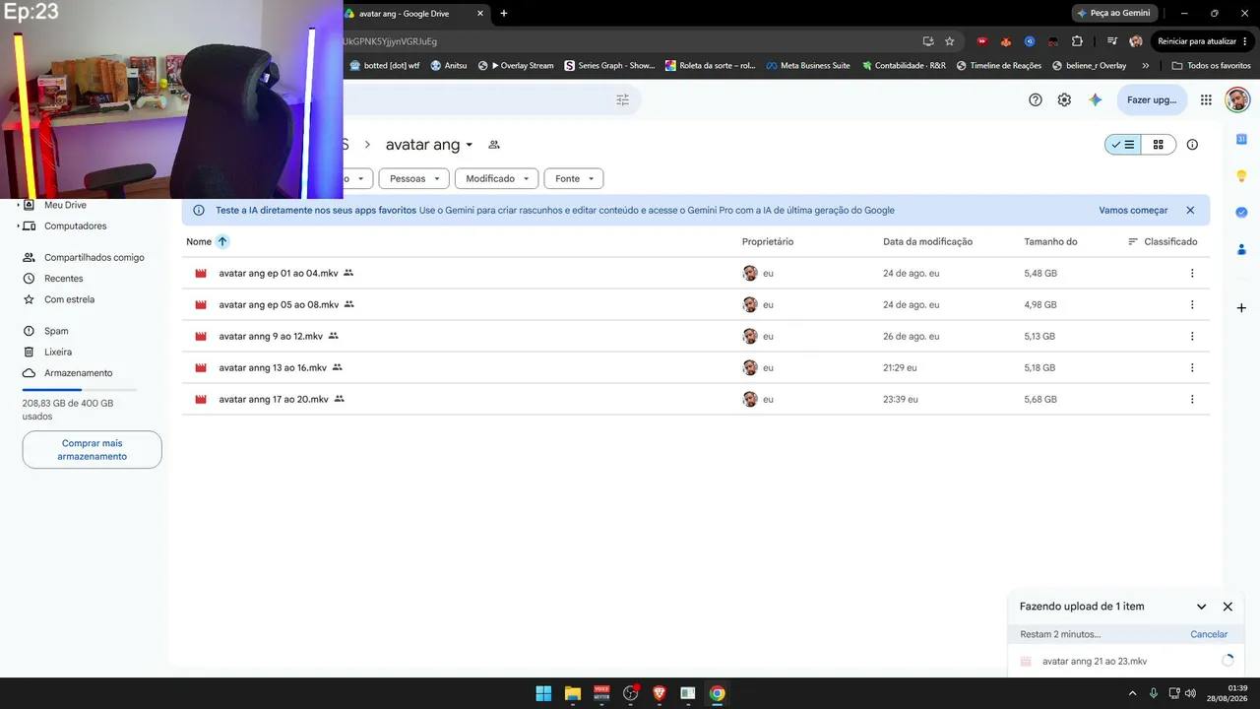Open Google Keep side panel icon

[1241, 176]
